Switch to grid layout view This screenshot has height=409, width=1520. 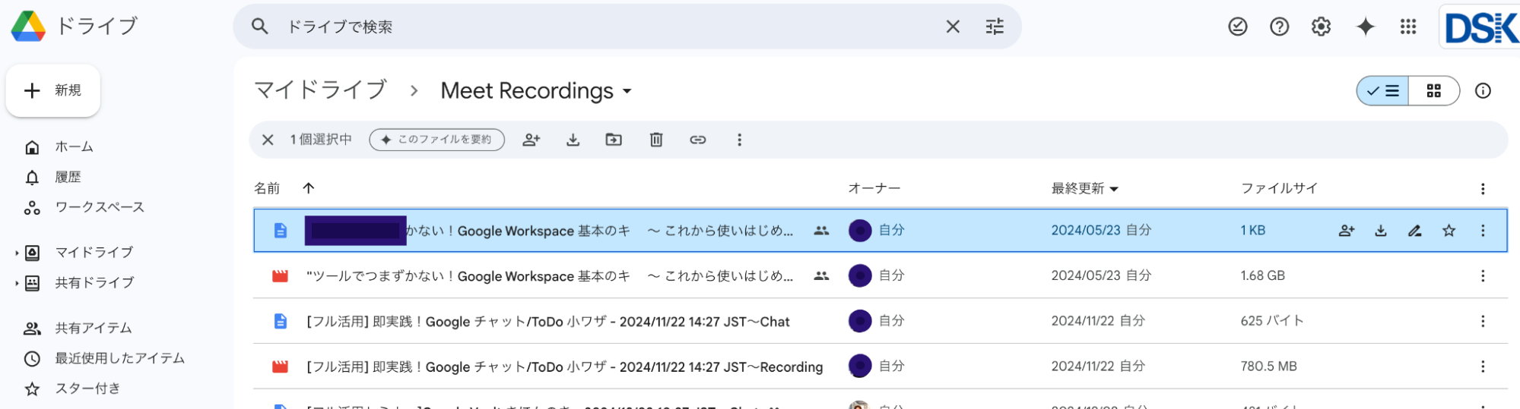click(x=1434, y=91)
